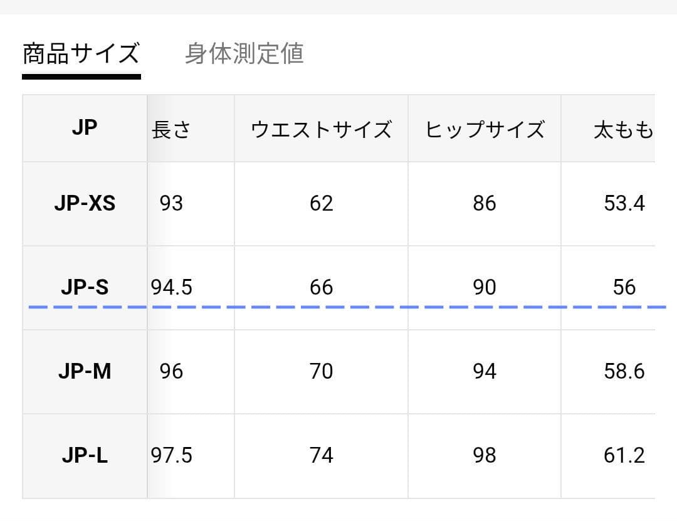Click the JP-L thigh value 61.2
Image resolution: width=677 pixels, height=521 pixels.
pyautogui.click(x=624, y=455)
